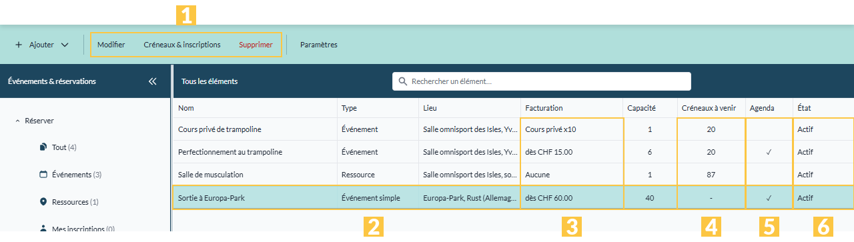
Task: Click the Aucune billing cell
Action: [571, 175]
